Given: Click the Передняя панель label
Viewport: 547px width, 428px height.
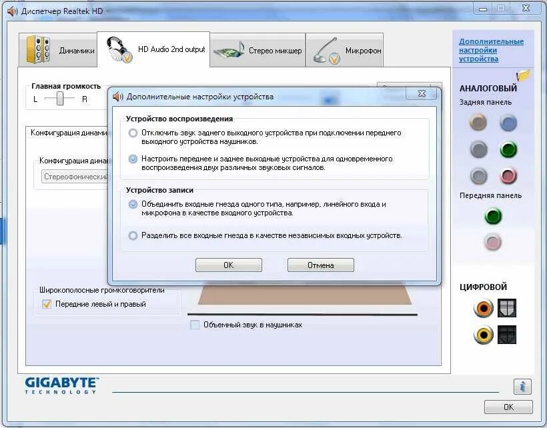Looking at the screenshot, I should tap(490, 195).
